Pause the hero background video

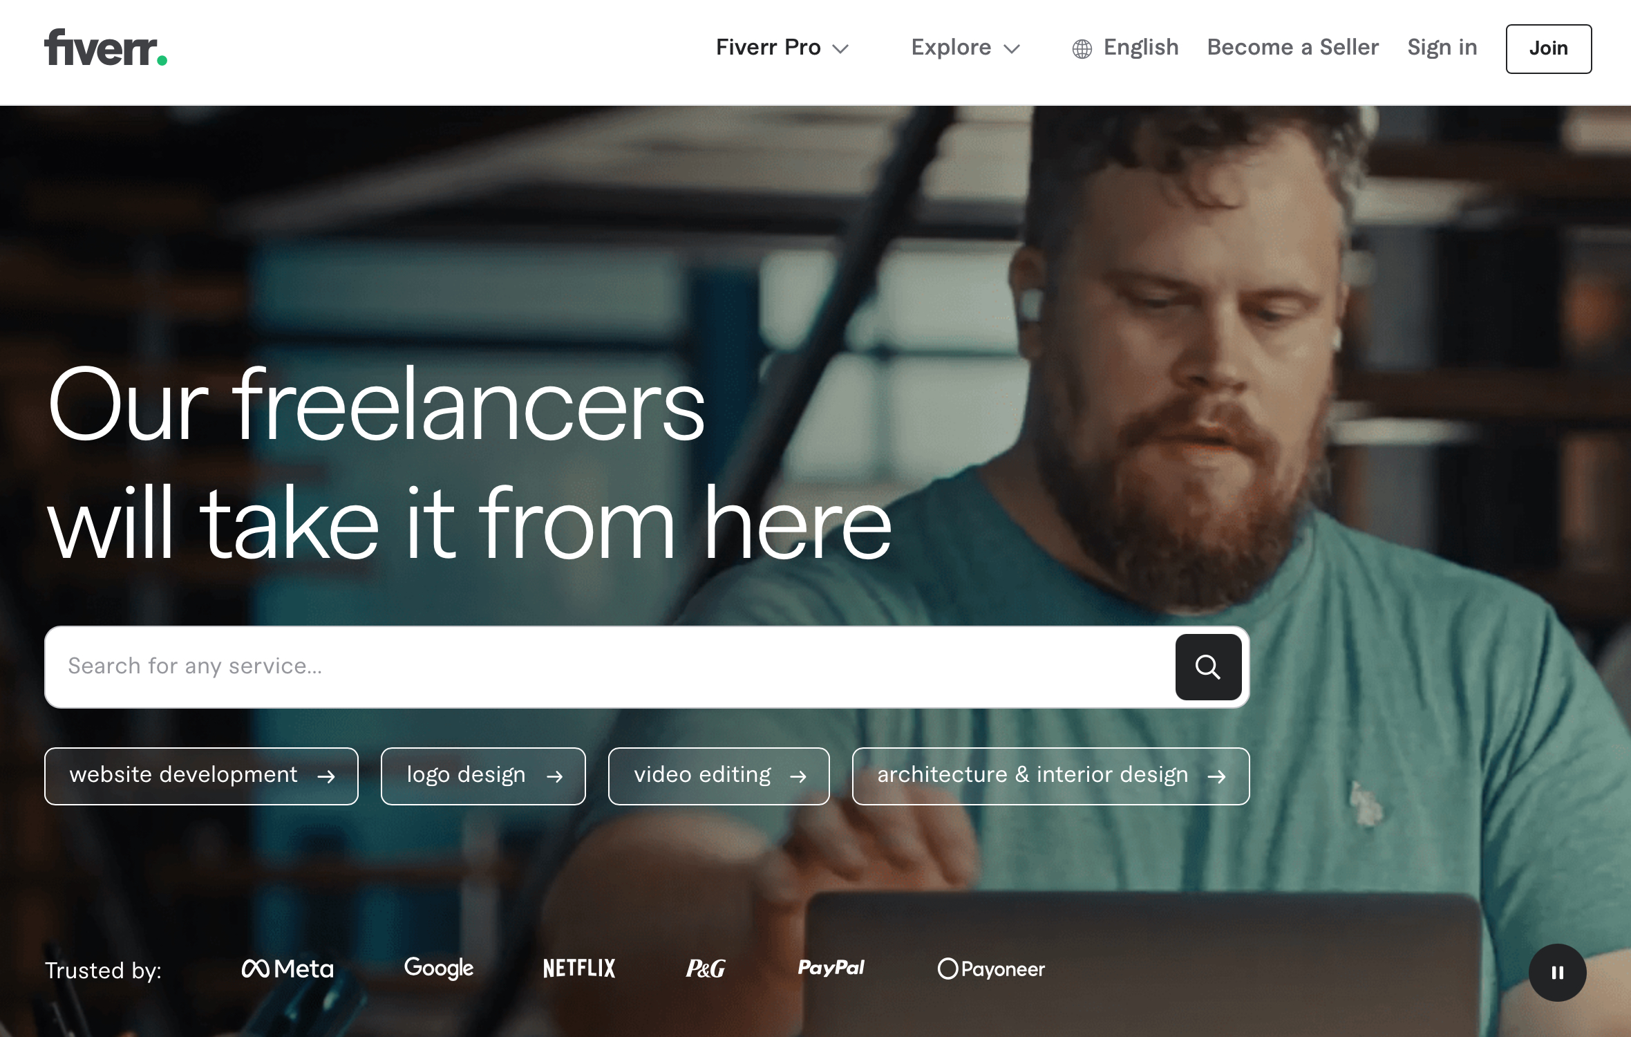tap(1557, 972)
